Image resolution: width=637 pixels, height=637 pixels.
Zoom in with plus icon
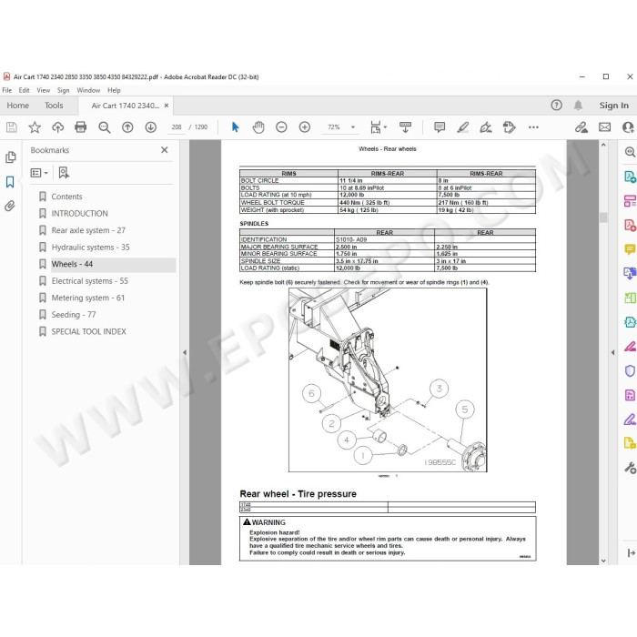[x=305, y=127]
